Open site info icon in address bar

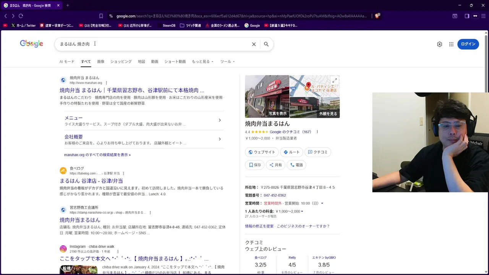(111, 16)
